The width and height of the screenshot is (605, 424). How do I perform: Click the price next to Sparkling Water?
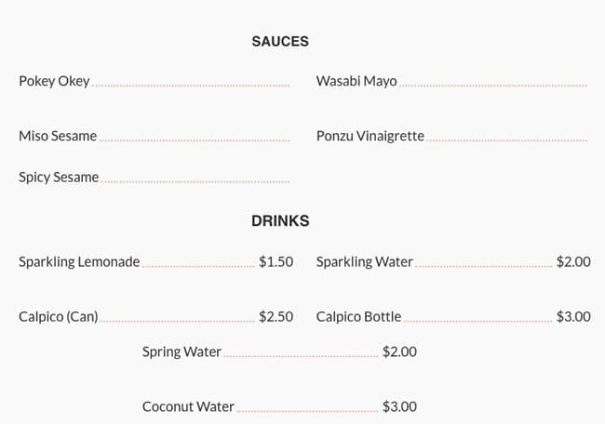click(573, 261)
